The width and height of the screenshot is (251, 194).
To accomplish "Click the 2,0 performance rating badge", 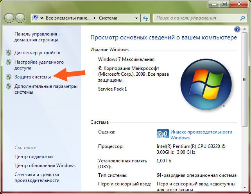I will coord(163,133).
